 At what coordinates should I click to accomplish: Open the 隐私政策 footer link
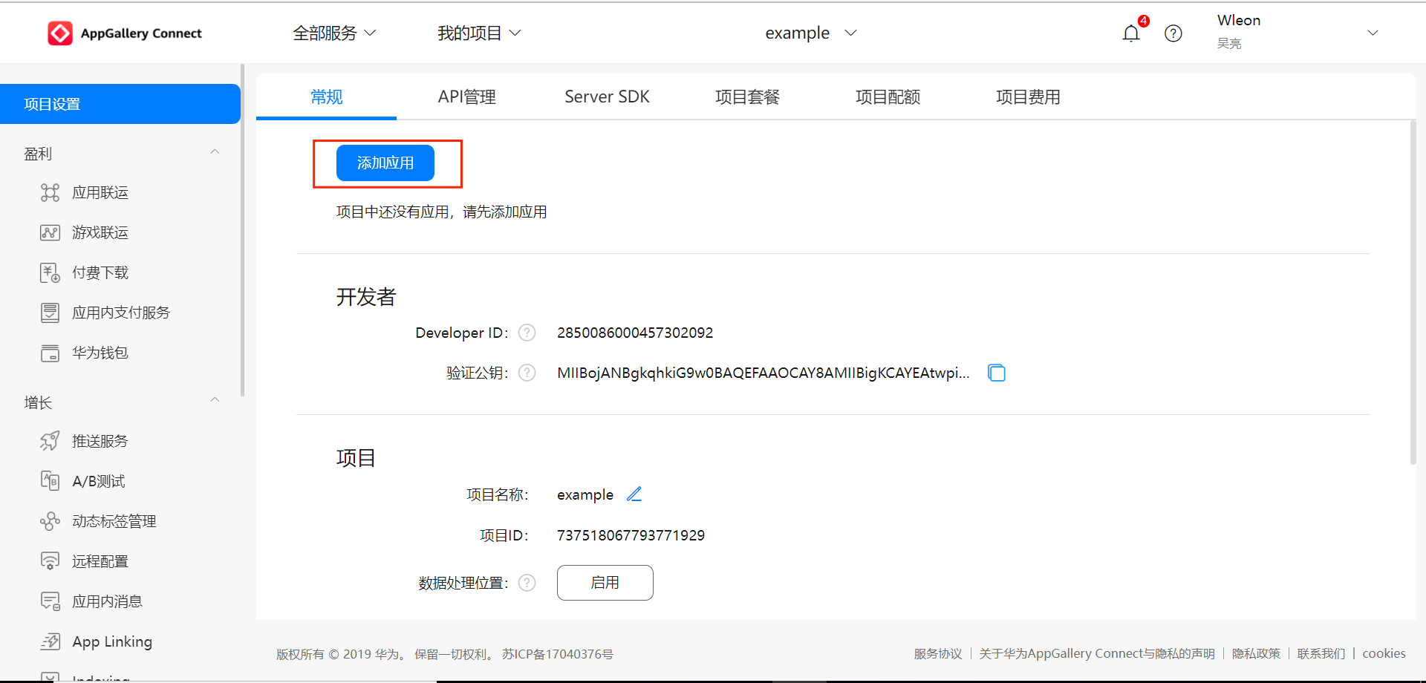(1256, 654)
